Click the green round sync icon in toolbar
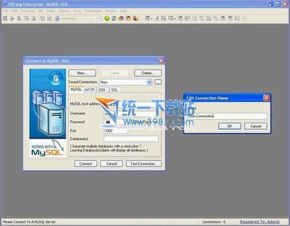Screen dimensions: 290x226 pyautogui.click(x=107, y=19)
